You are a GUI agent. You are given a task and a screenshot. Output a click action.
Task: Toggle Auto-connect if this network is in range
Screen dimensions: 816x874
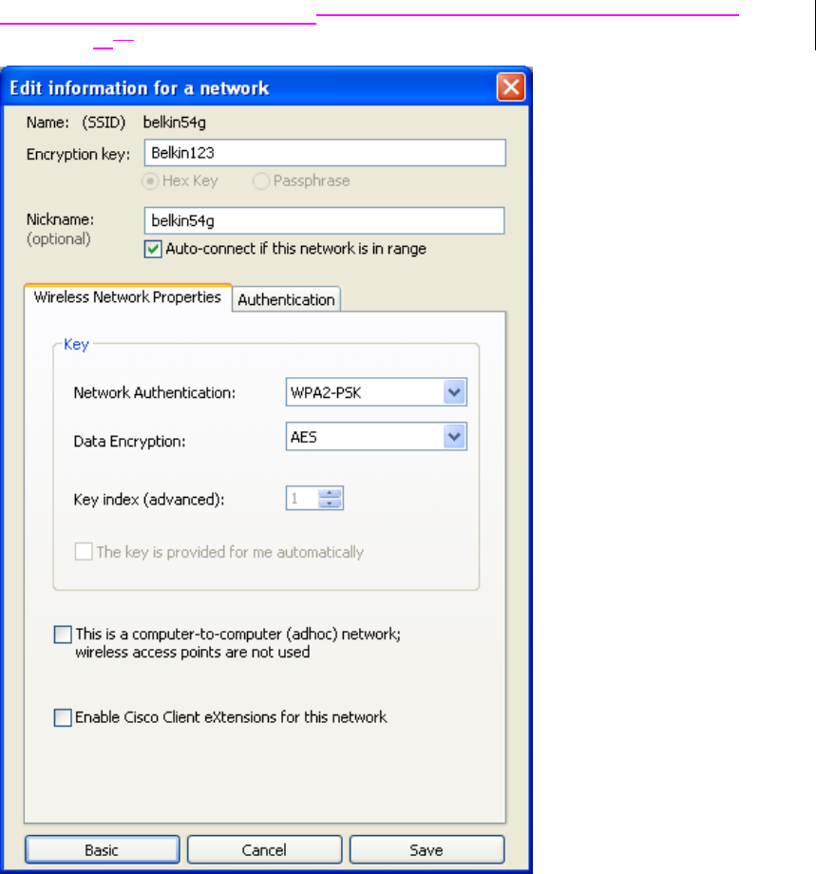click(x=153, y=249)
